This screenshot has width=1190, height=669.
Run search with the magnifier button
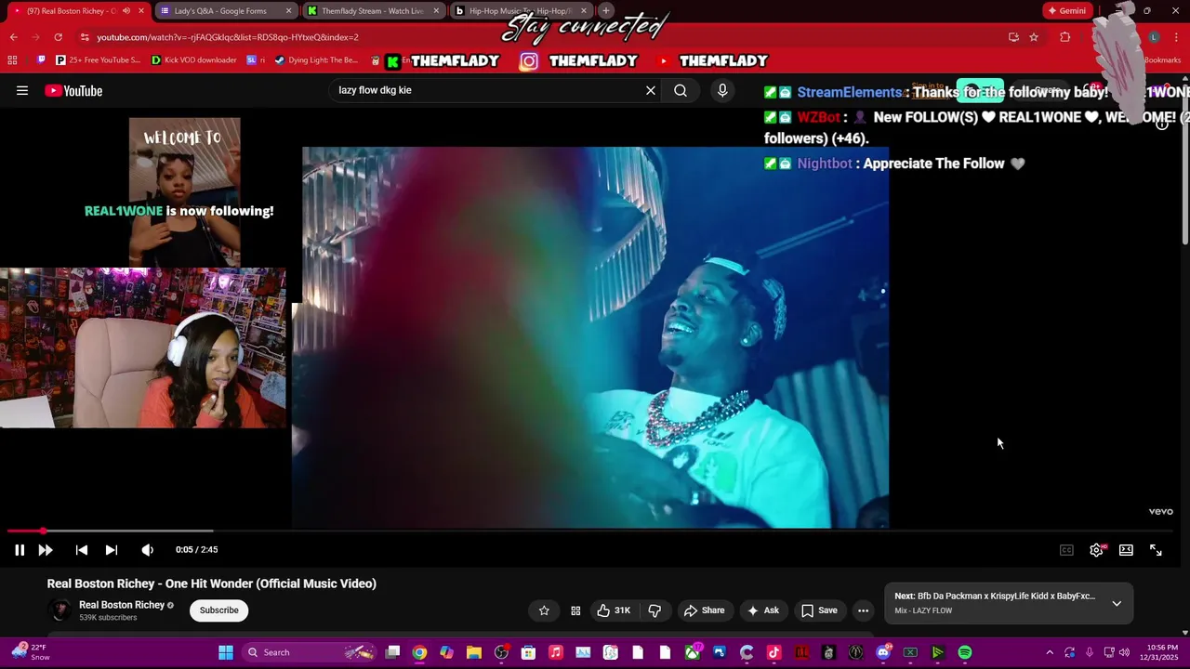pos(681,90)
